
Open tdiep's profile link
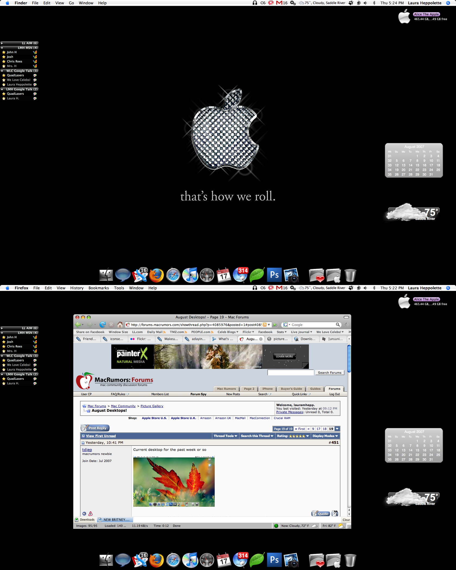click(x=87, y=450)
